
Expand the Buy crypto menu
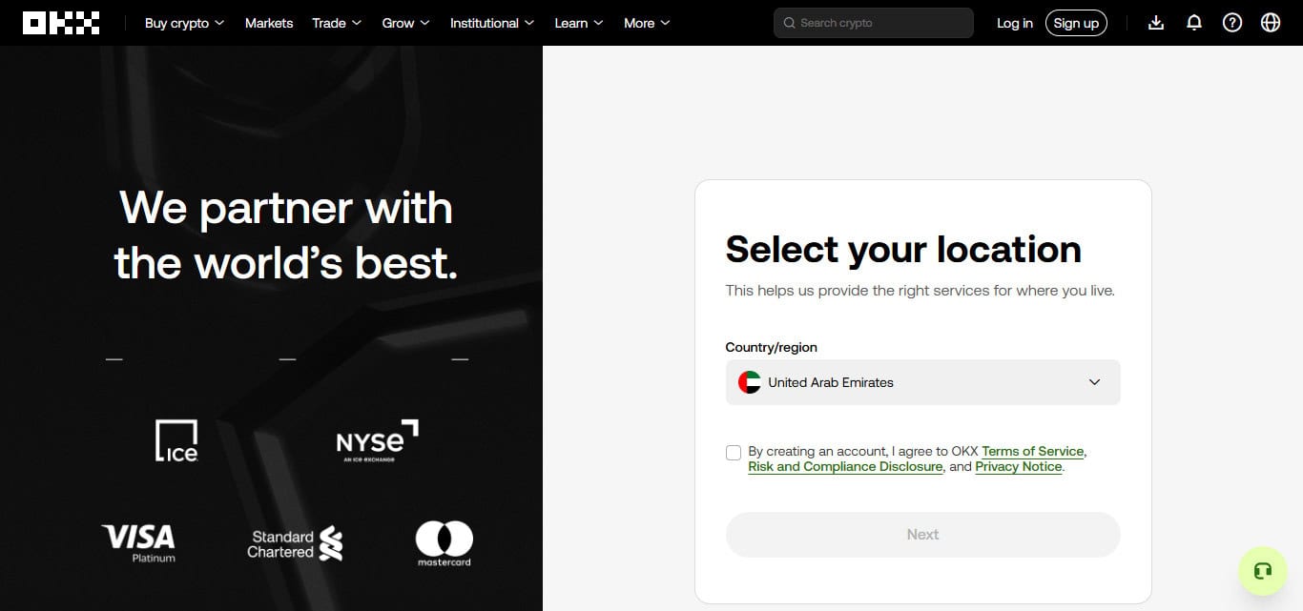[x=184, y=23]
